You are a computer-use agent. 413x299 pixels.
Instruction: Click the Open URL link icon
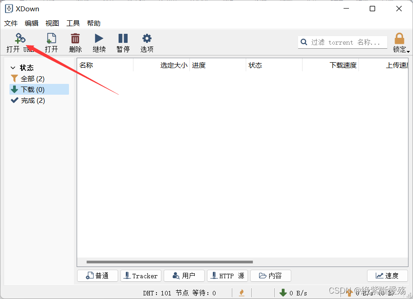(x=20, y=38)
